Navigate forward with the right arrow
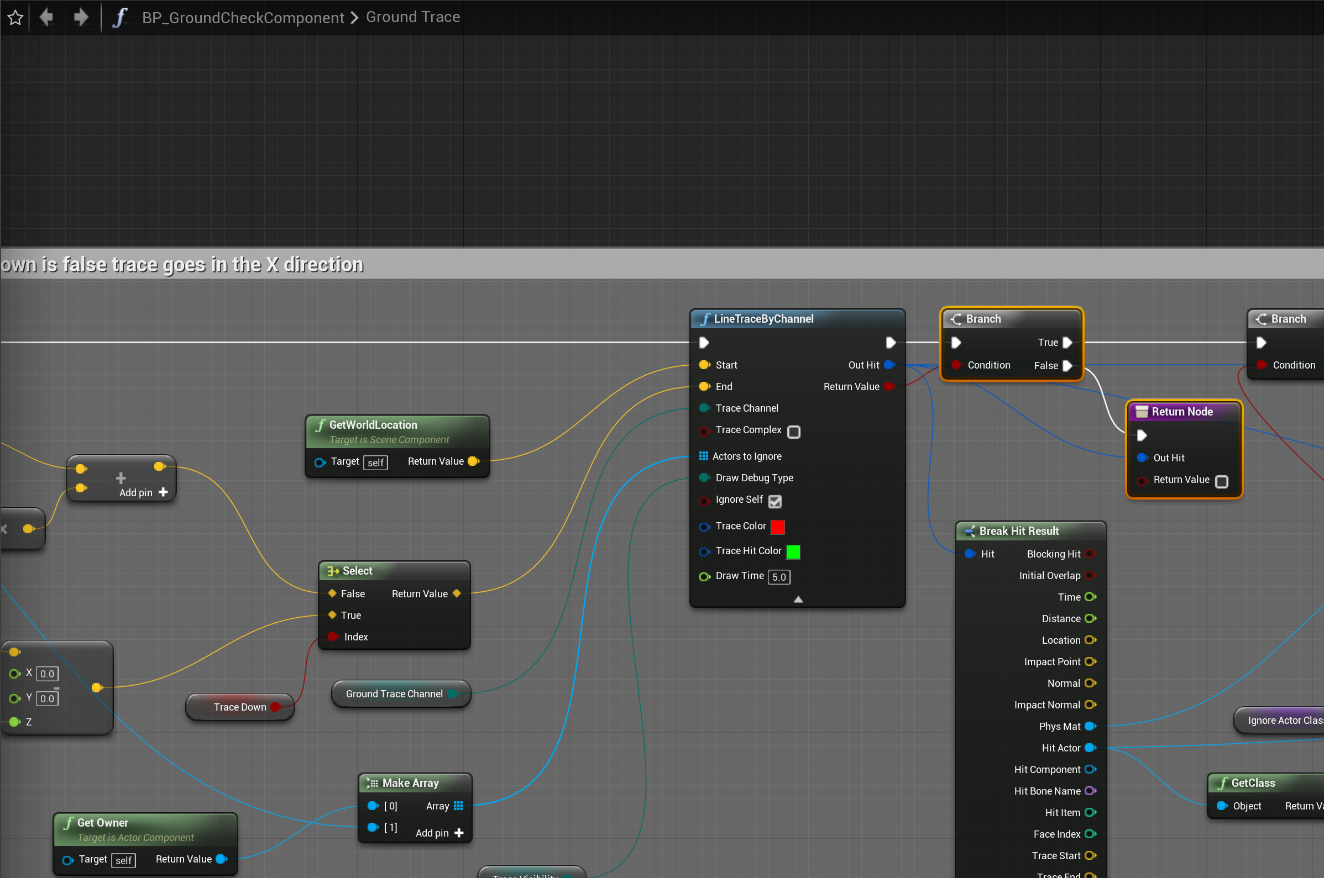This screenshot has height=878, width=1324. pos(81,17)
